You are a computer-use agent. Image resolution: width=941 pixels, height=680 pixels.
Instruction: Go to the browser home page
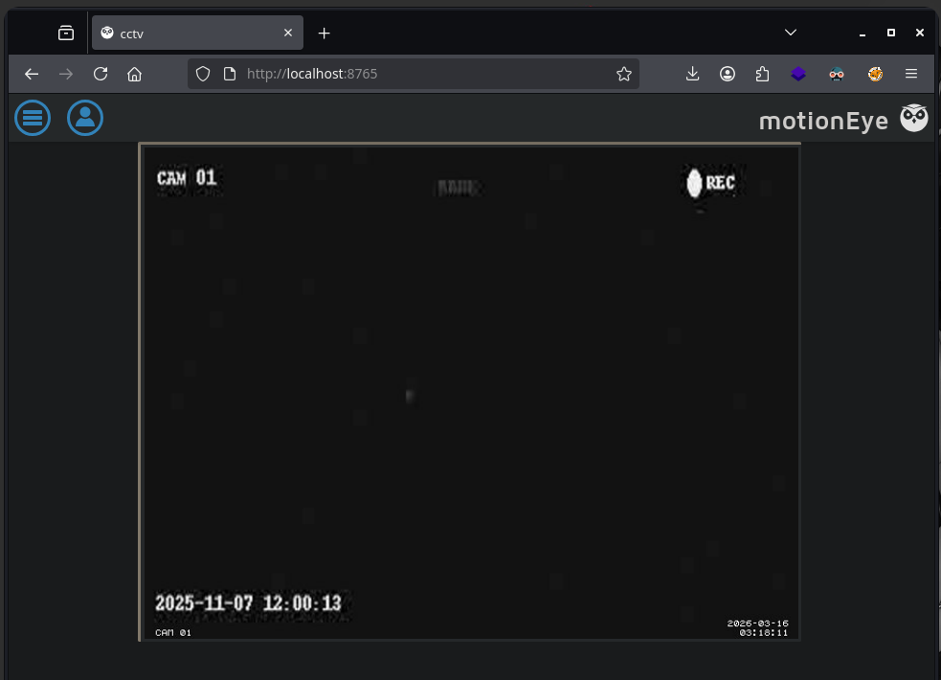(x=134, y=74)
